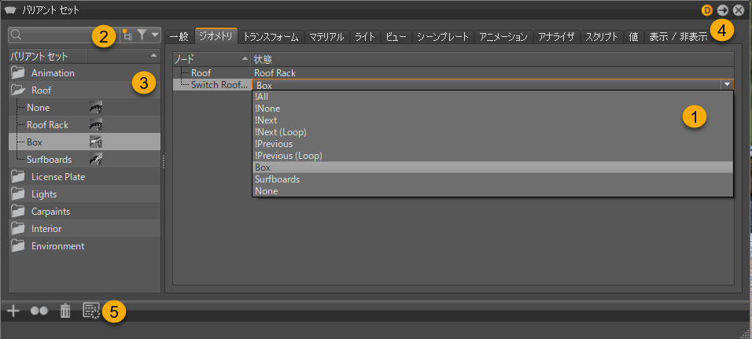Screen dimensions: 752x339
Task: Choose !Next (Loop) from the list
Action: click(492, 132)
